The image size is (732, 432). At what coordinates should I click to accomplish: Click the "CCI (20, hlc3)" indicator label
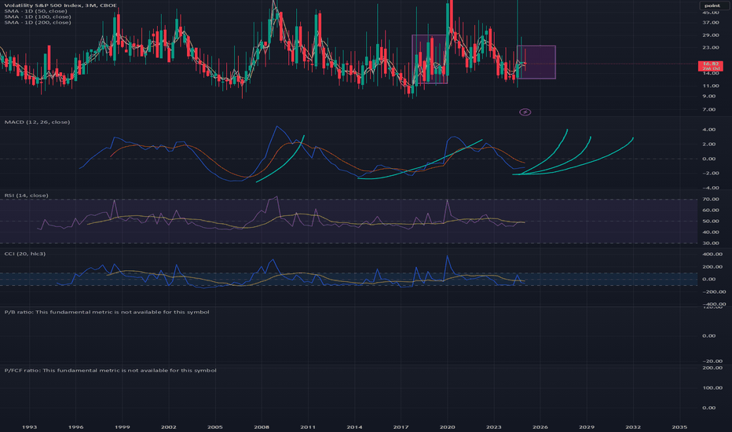coord(25,254)
